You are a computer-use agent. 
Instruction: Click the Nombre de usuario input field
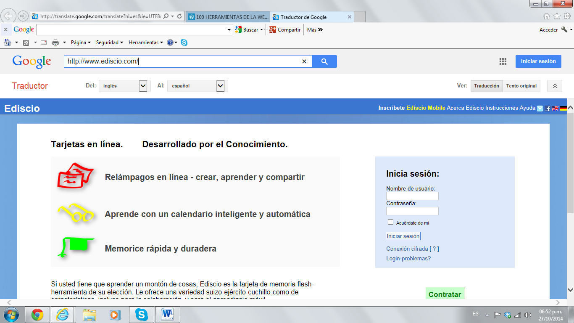(x=412, y=196)
